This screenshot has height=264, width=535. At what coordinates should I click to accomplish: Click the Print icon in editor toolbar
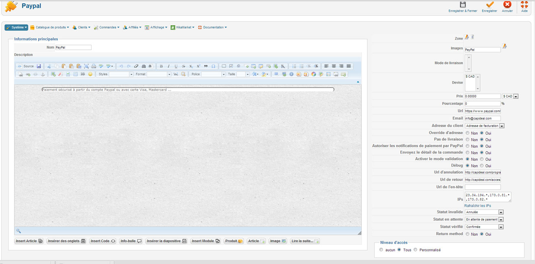coord(94,66)
